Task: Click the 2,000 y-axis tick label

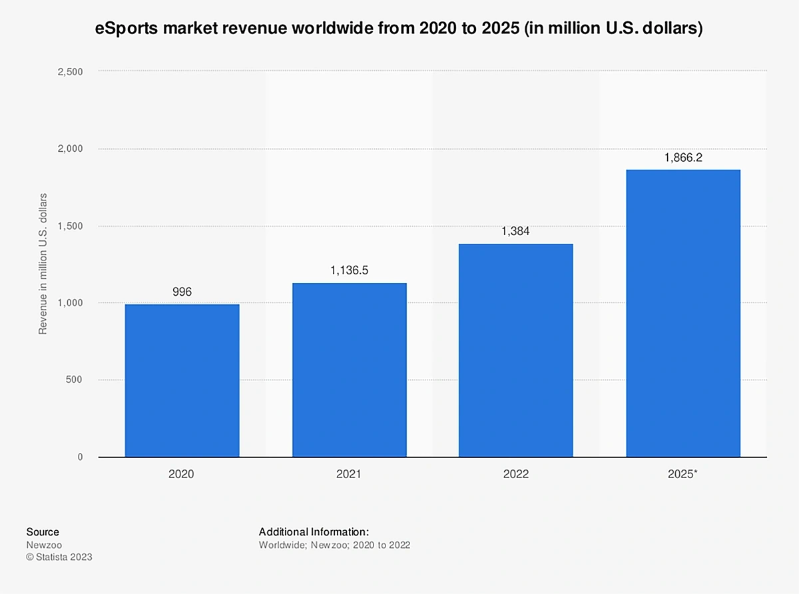Action: pyautogui.click(x=70, y=148)
